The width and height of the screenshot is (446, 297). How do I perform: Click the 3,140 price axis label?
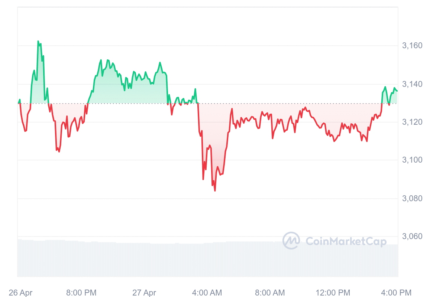click(412, 84)
